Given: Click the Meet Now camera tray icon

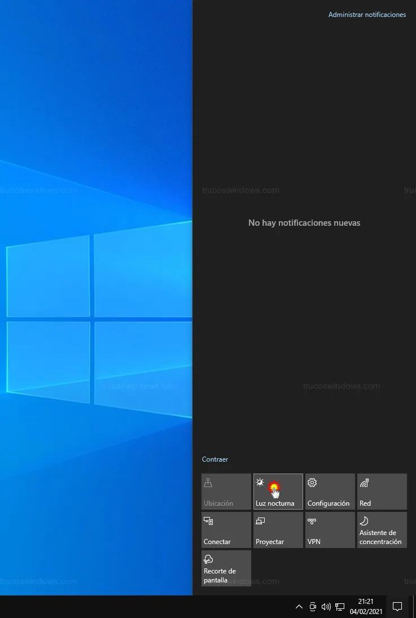Looking at the screenshot, I should 313,607.
